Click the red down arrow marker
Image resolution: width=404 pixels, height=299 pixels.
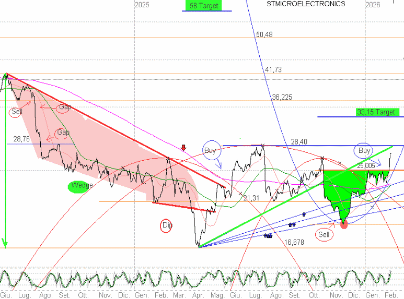pos(183,148)
